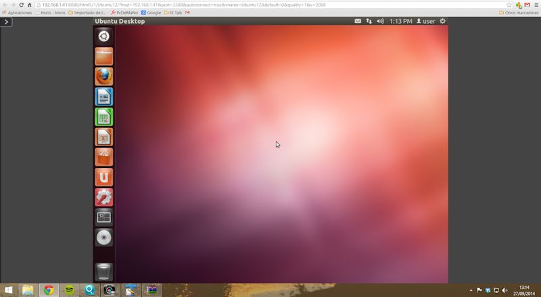The image size is (541, 297).
Task: Click the green extension icon in Chrome
Action: click(x=519, y=5)
